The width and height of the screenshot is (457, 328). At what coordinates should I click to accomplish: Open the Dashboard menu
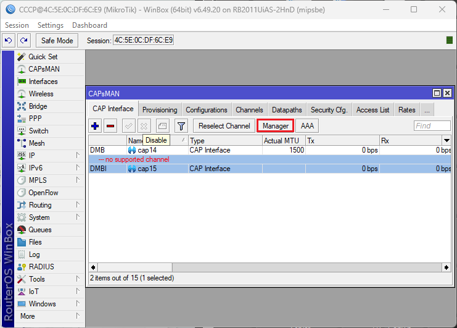pos(90,25)
